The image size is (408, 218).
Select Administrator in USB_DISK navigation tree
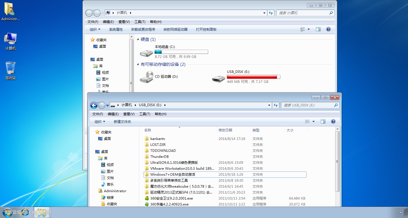112,191
